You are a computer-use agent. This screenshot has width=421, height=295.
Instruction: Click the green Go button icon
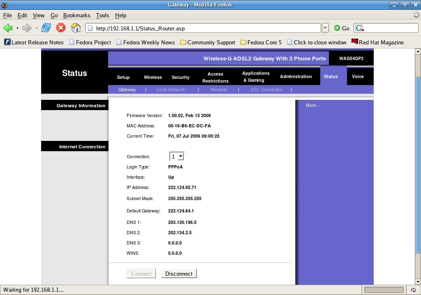point(337,28)
